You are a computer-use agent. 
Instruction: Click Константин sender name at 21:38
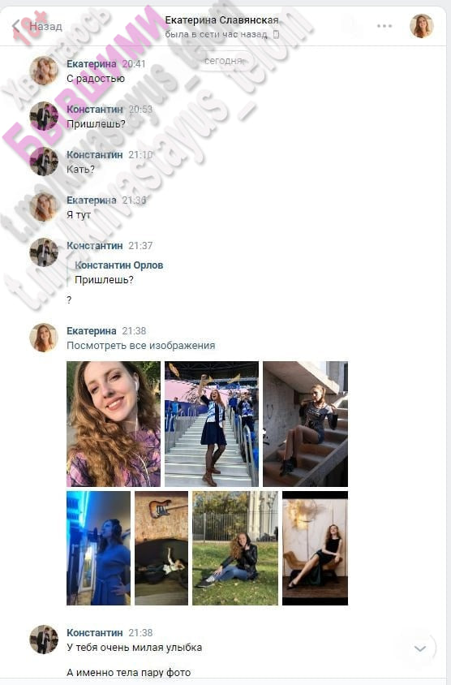pyautogui.click(x=94, y=632)
